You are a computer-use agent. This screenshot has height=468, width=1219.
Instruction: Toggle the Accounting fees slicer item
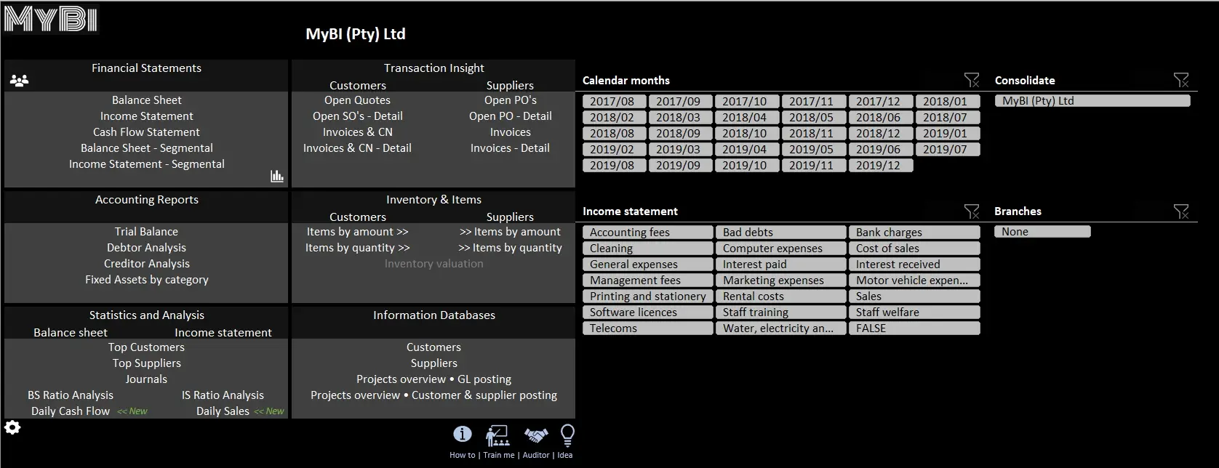pyautogui.click(x=647, y=233)
